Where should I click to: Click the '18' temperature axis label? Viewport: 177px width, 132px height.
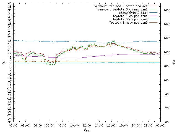10,41
